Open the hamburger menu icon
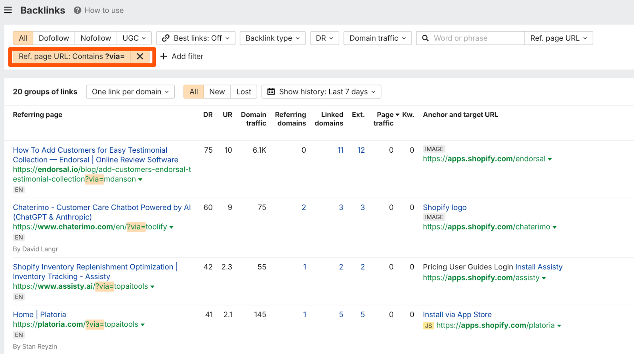Screen dimensions: 634x354 coord(8,10)
